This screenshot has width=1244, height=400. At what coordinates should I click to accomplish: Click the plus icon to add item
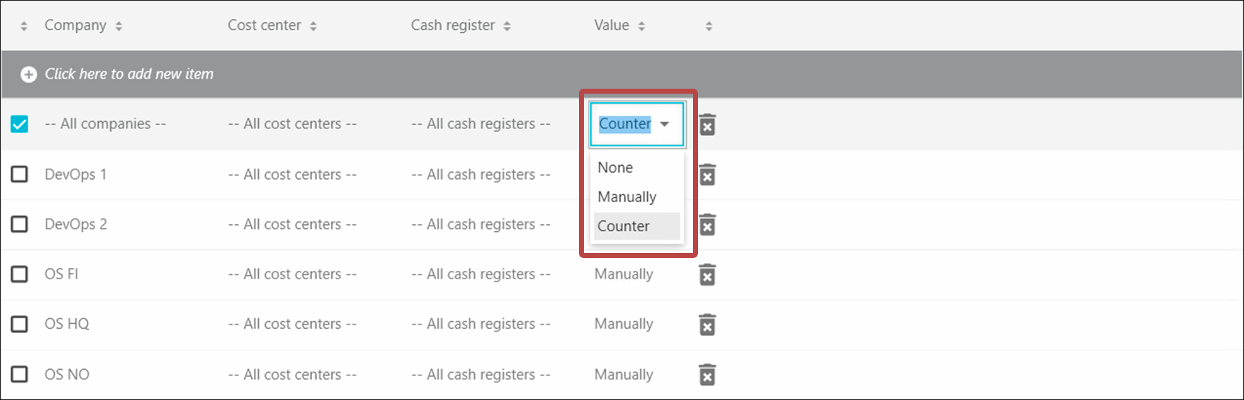[x=29, y=74]
